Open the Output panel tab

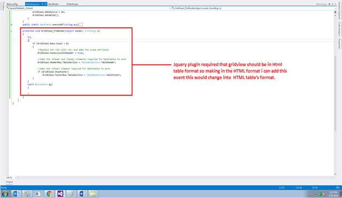[x=9, y=182]
